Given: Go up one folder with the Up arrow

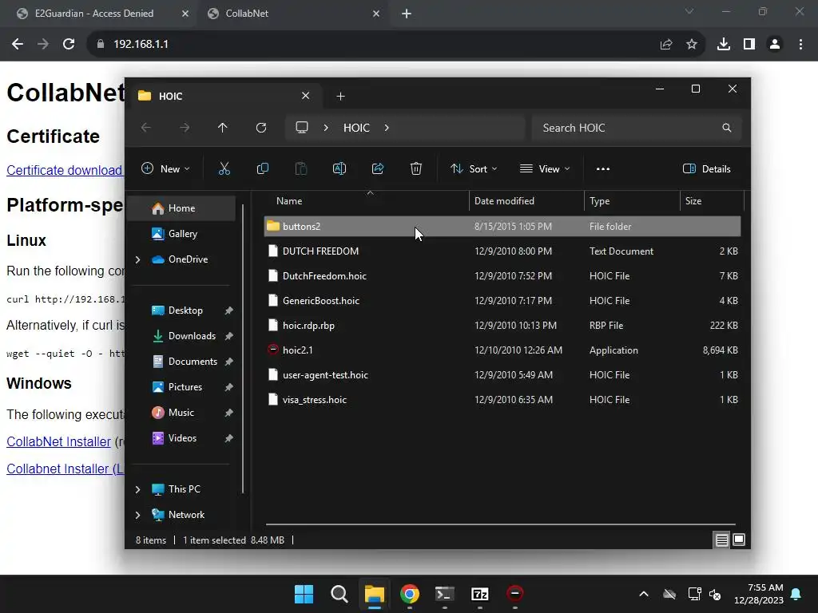Looking at the screenshot, I should (x=223, y=128).
